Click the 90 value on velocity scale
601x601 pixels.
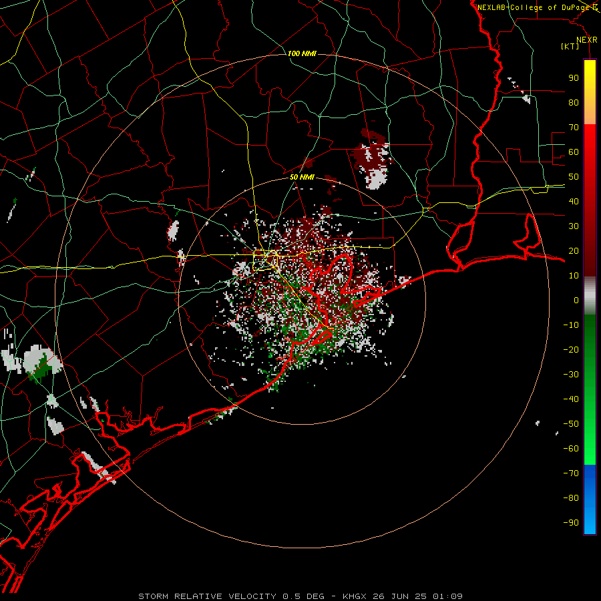pos(574,78)
